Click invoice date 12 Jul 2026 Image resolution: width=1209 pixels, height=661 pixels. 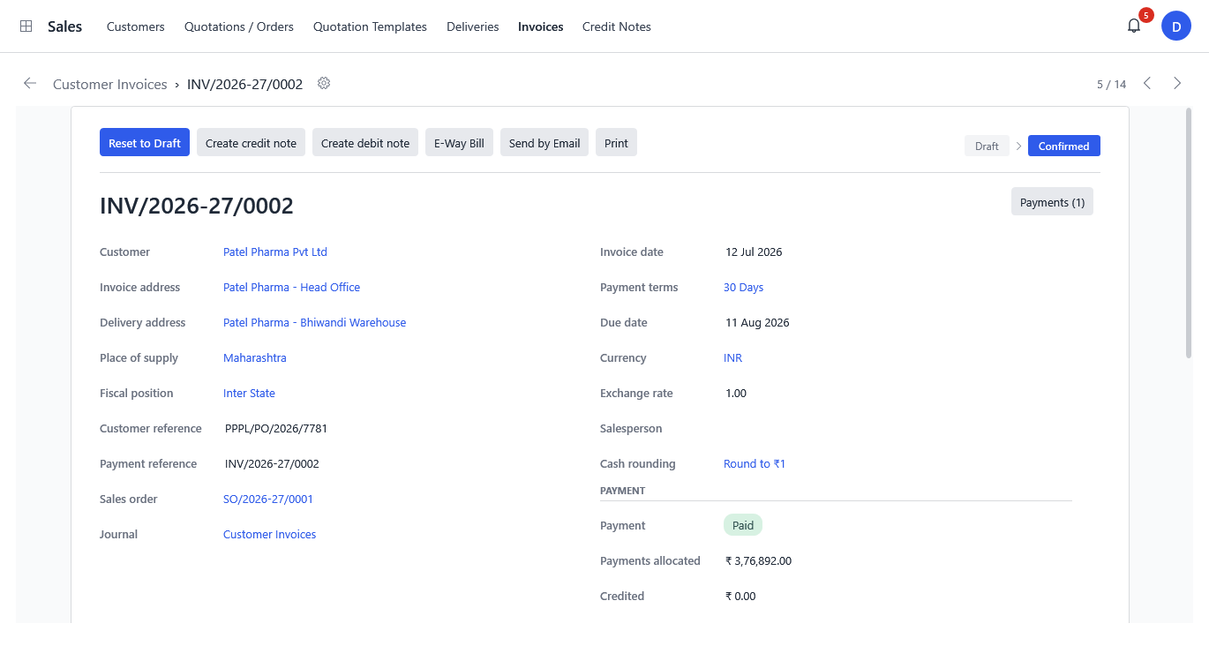pos(754,252)
